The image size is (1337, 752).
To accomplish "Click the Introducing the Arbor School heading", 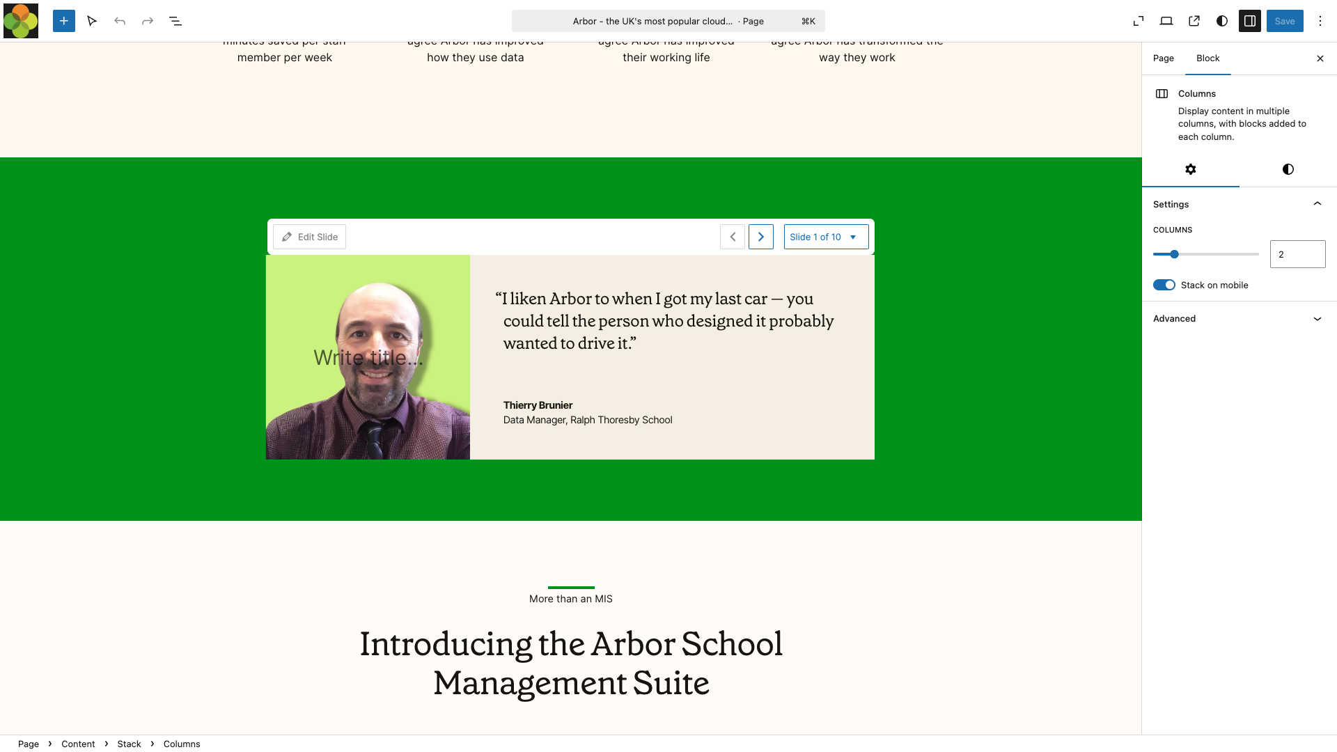I will click(571, 664).
